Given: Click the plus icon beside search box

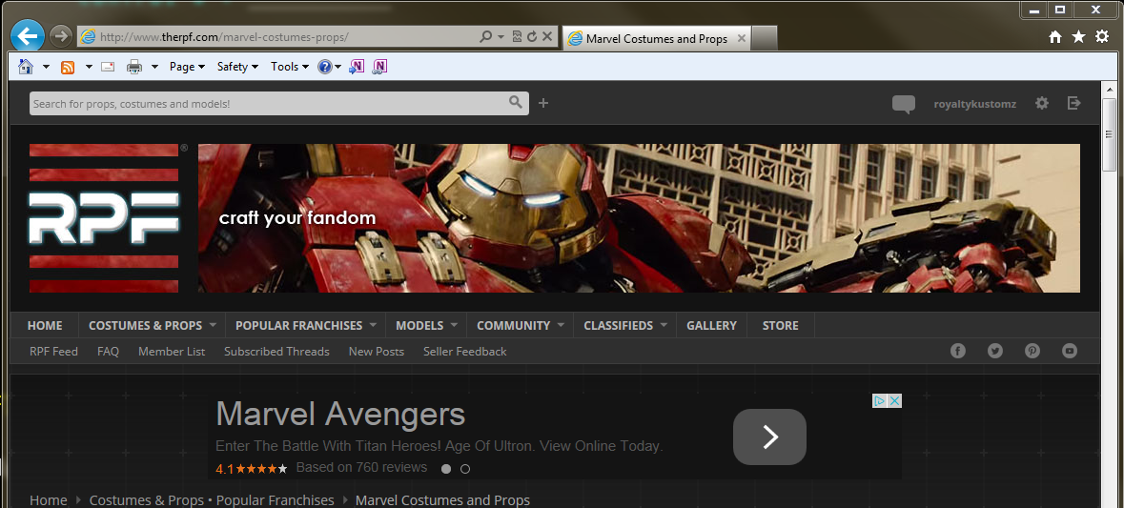Looking at the screenshot, I should point(543,103).
